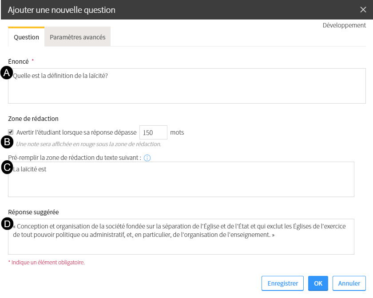Click the Ajouter une nouvelle question title
This screenshot has height=298, width=373.
coord(62,10)
